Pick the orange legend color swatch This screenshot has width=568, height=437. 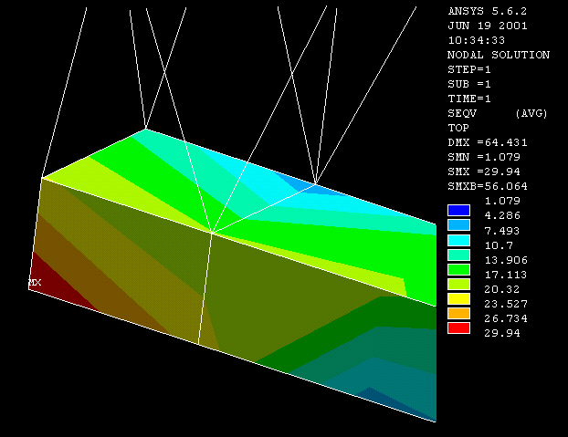[458, 313]
